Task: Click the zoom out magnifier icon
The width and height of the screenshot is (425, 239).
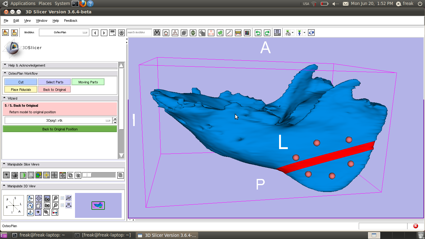Action: coord(55,205)
